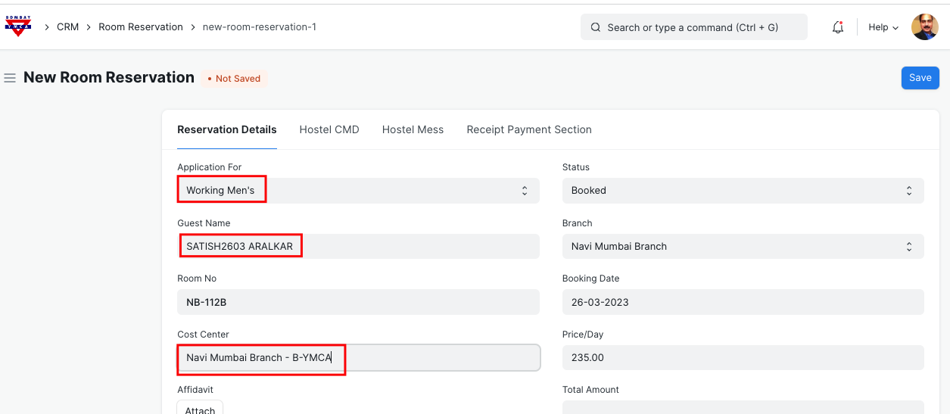
Task: Go to CRM in breadcrumb
Action: [67, 27]
